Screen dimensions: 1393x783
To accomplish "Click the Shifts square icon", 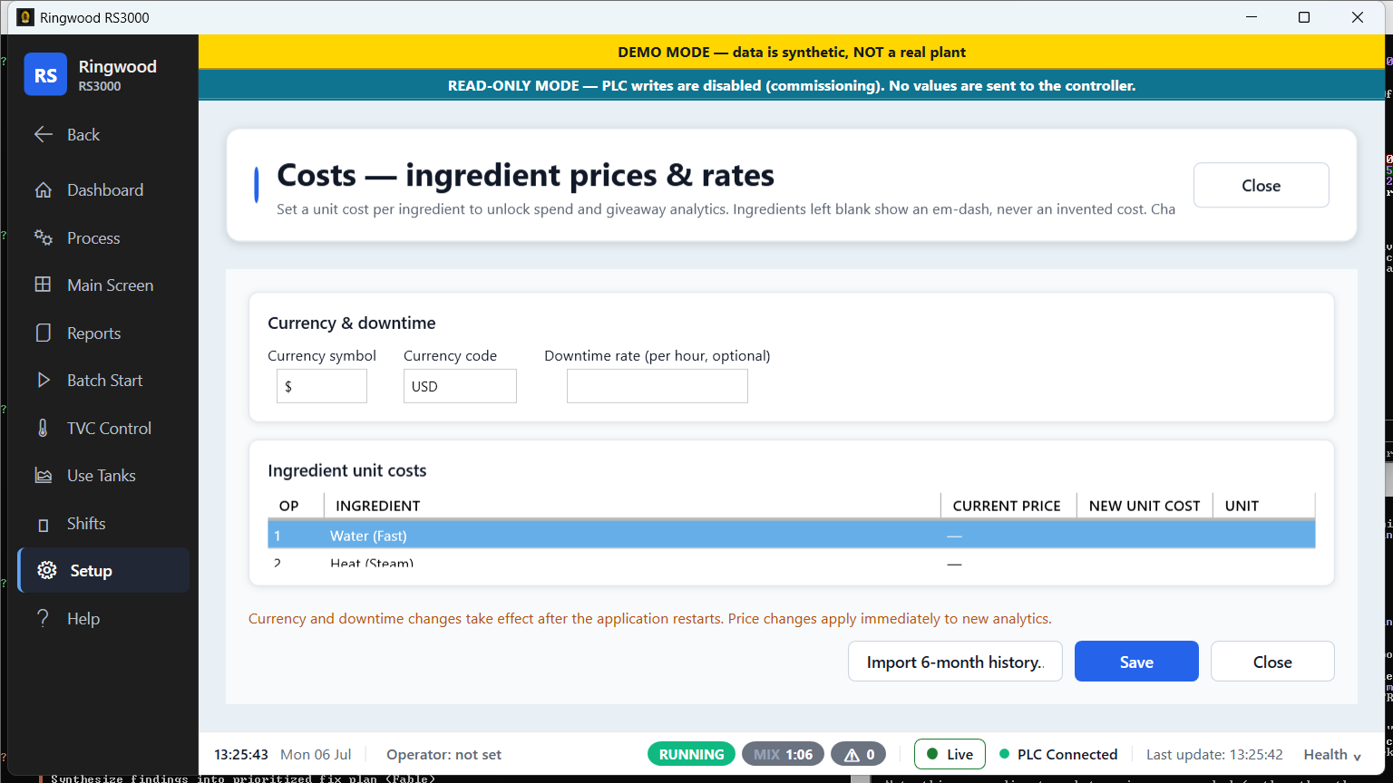I will (44, 525).
